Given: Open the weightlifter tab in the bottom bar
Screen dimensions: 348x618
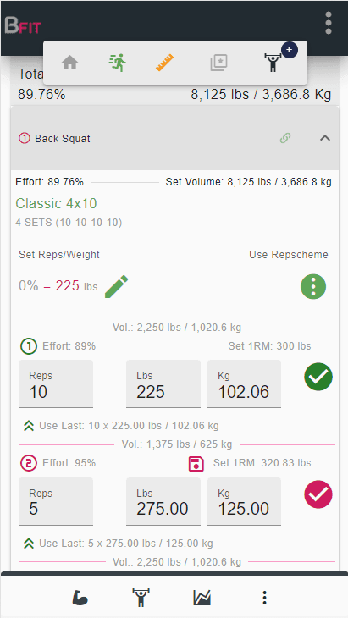Looking at the screenshot, I should 141,598.
